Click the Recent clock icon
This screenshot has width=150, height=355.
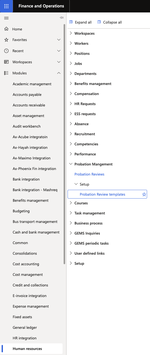[6, 51]
